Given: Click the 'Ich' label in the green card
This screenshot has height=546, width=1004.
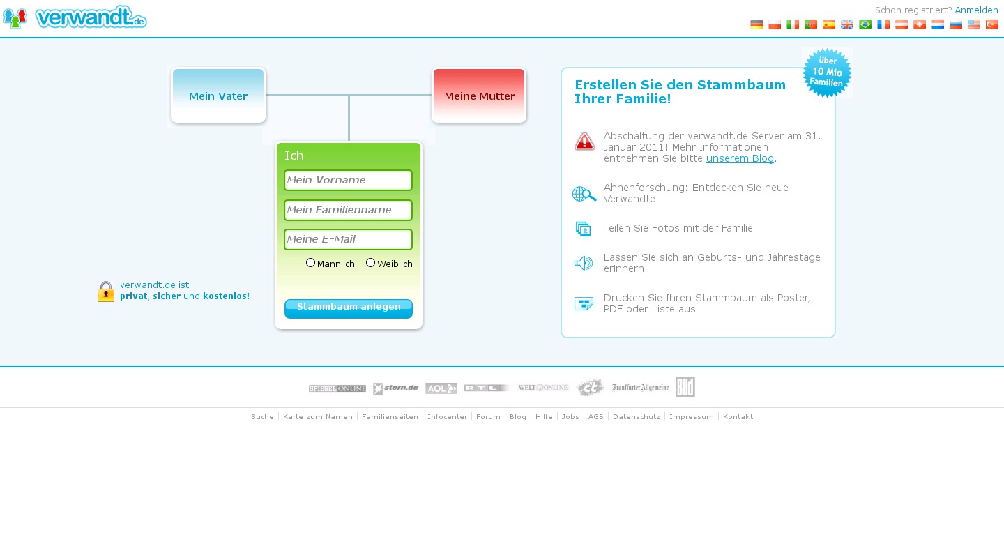Looking at the screenshot, I should coord(294,156).
